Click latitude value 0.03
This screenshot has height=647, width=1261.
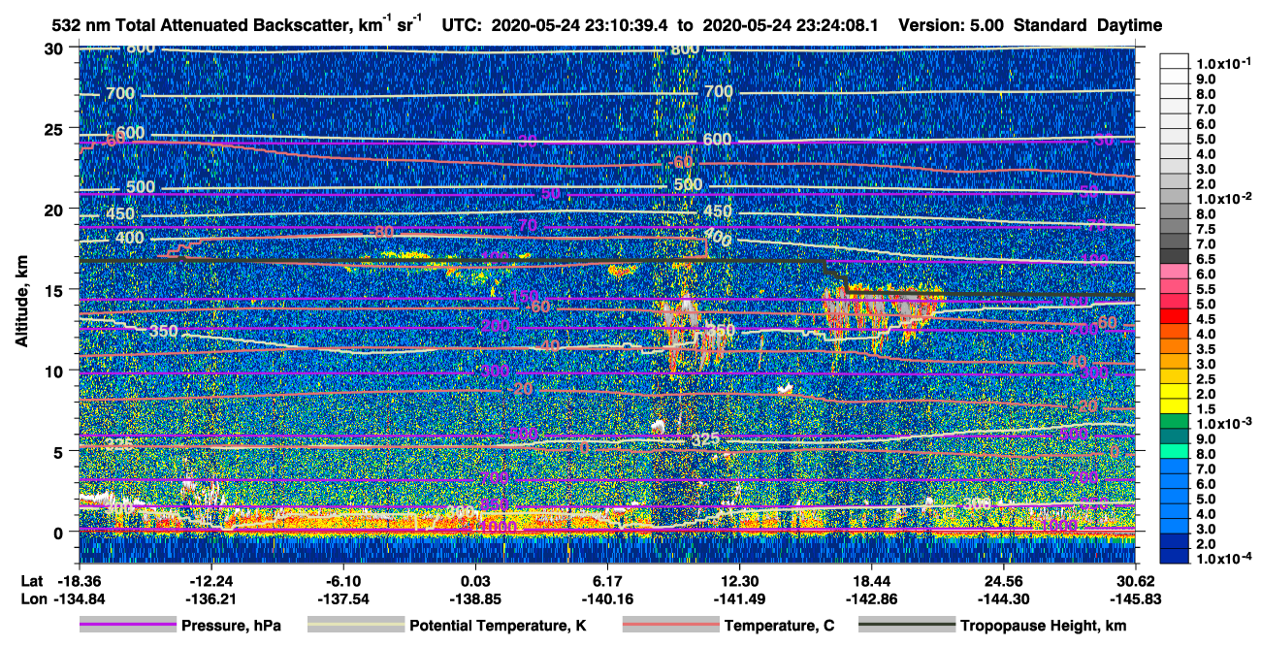click(x=475, y=580)
